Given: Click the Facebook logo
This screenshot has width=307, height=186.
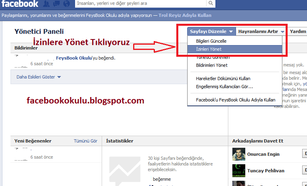Looking at the screenshot, I should click(x=20, y=4).
